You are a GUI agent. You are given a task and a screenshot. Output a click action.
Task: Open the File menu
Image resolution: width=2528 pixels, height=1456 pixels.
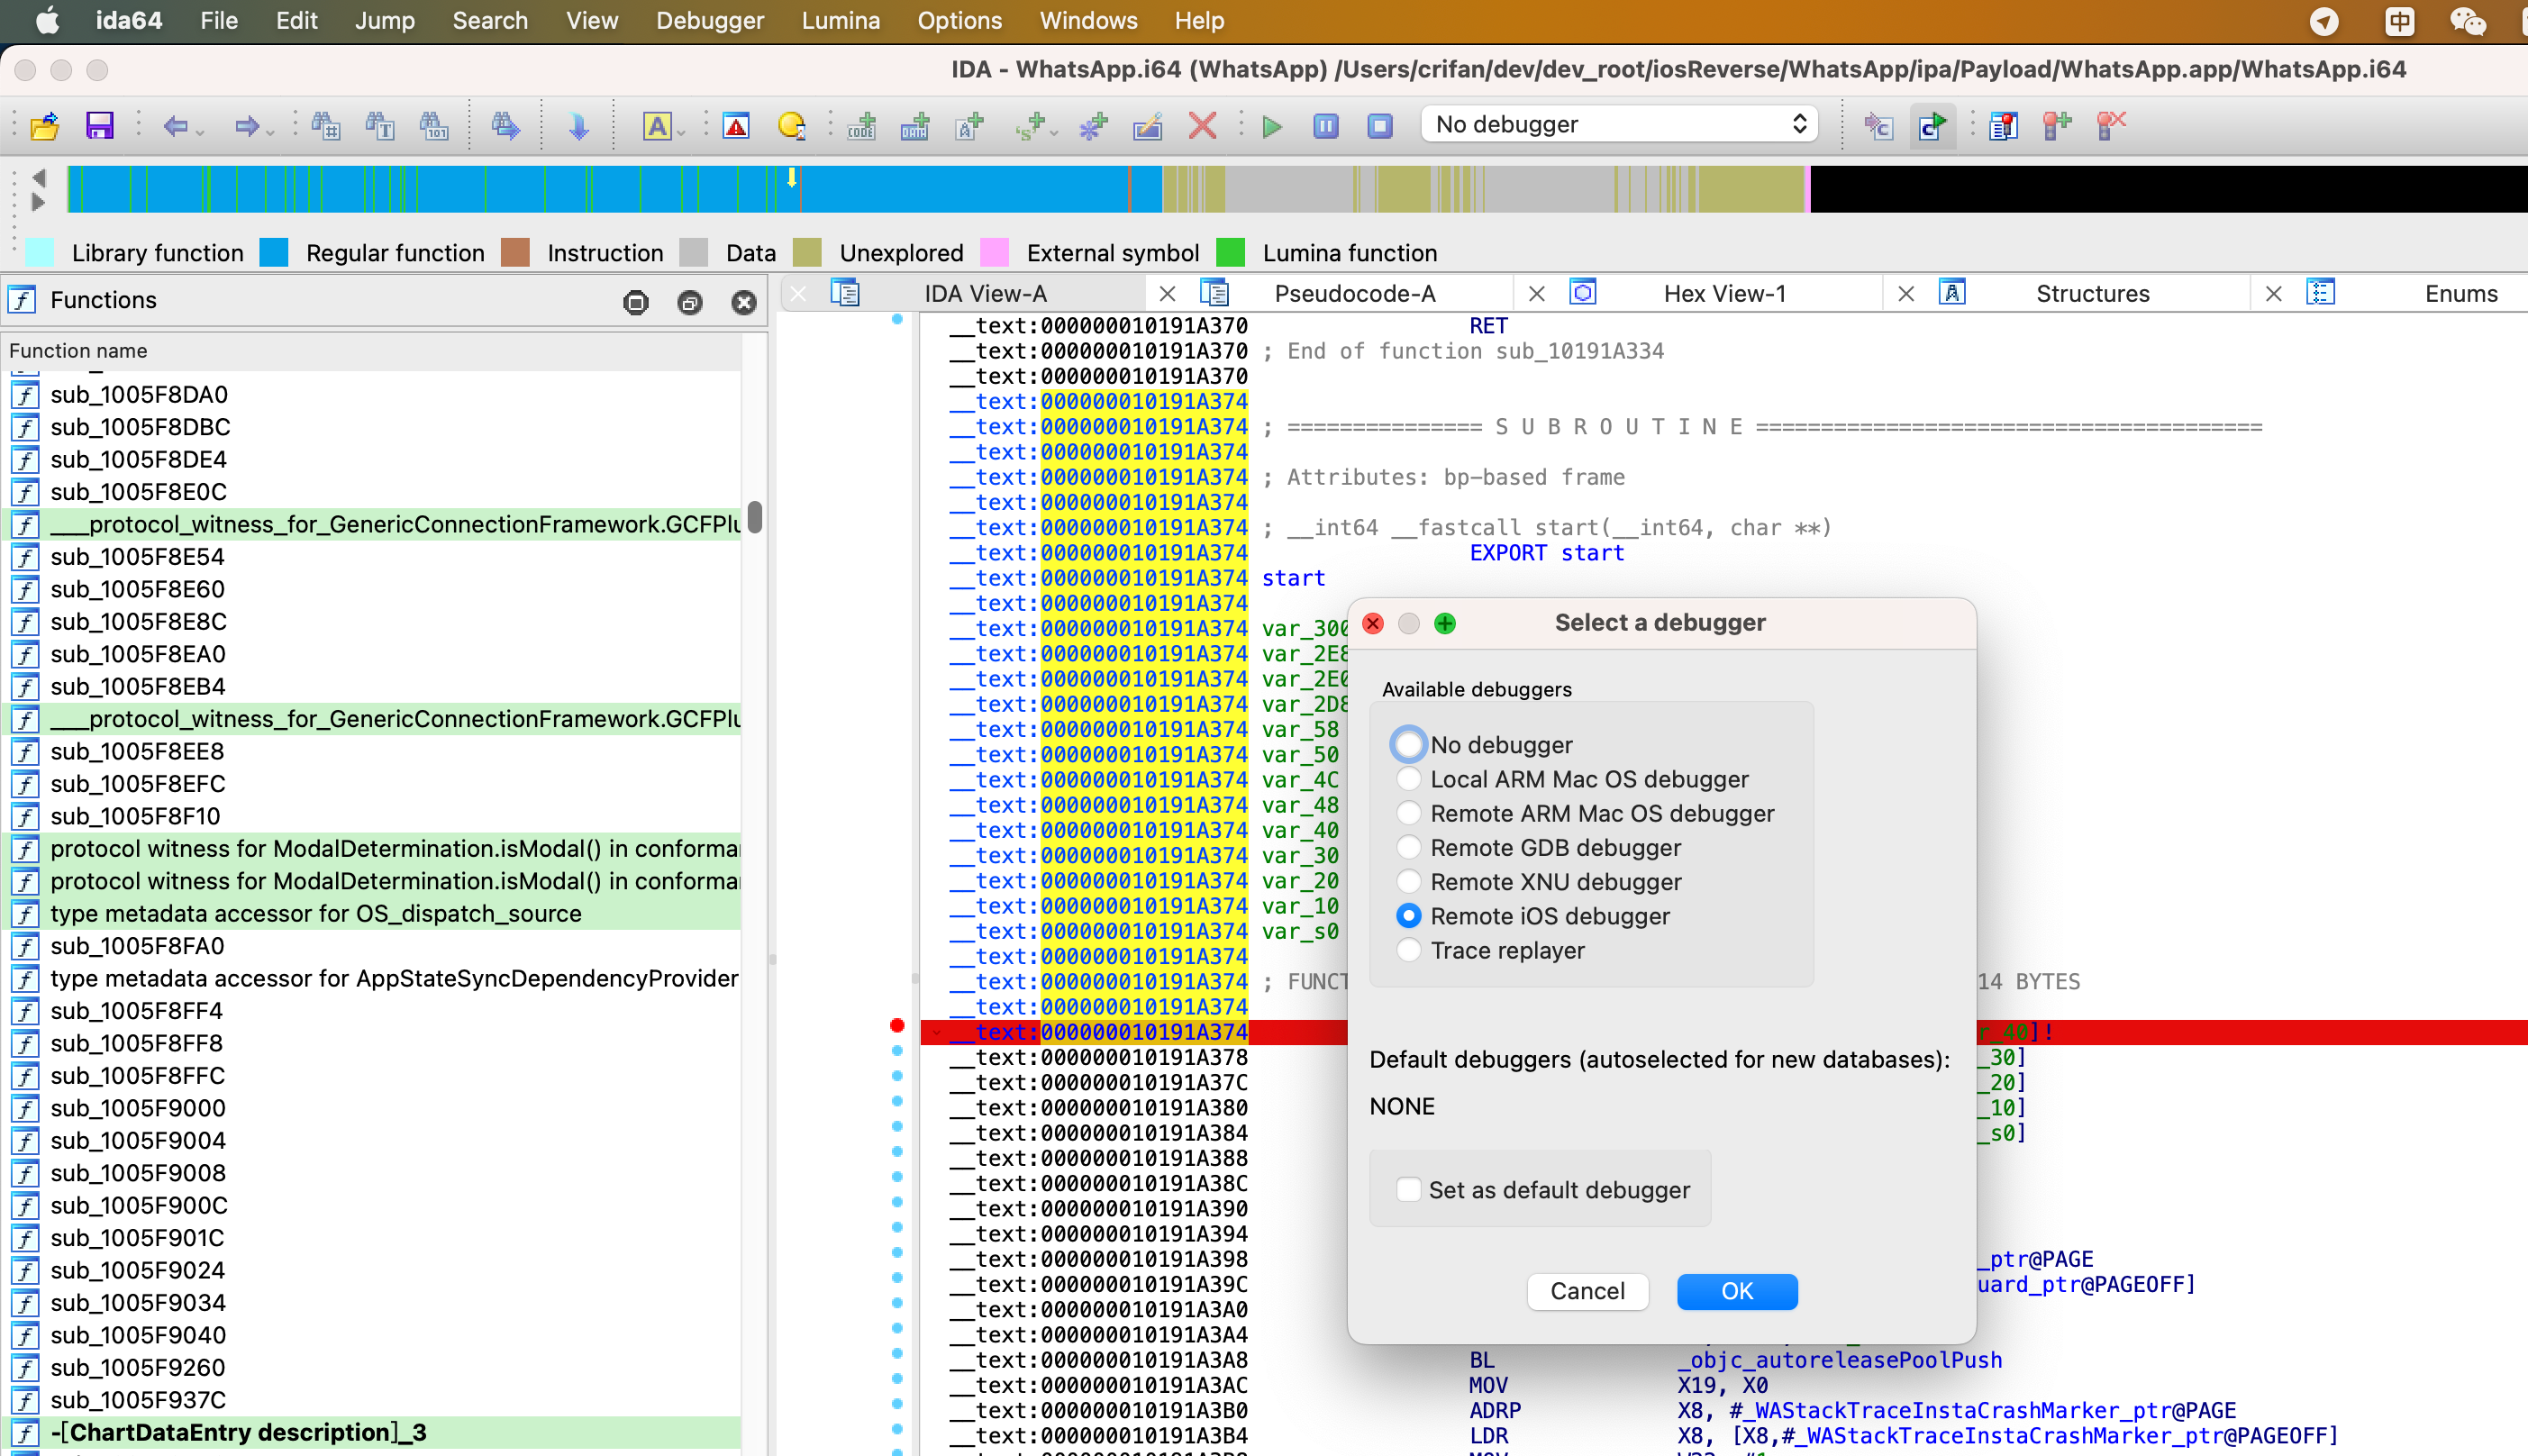pyautogui.click(x=219, y=21)
